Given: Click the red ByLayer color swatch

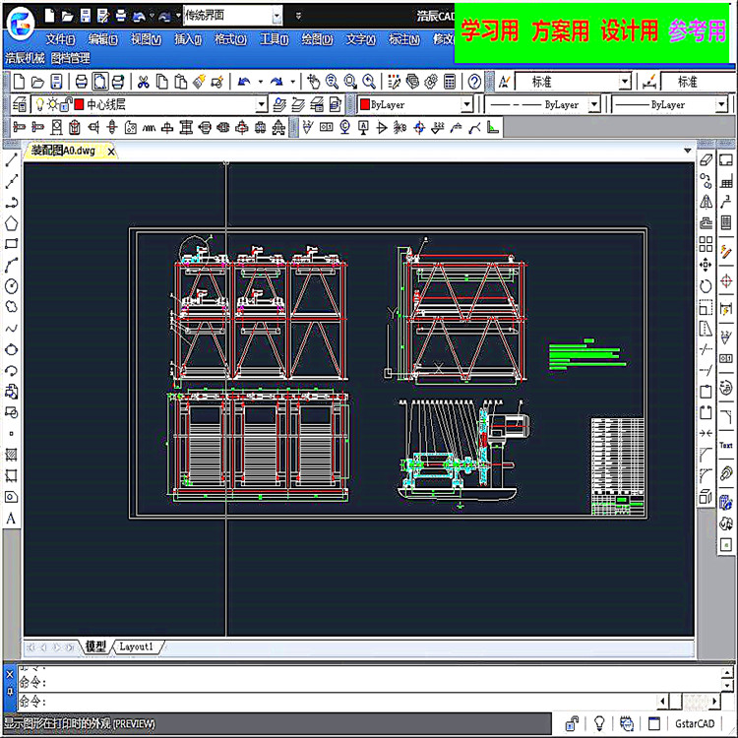Looking at the screenshot, I should click(x=365, y=104).
